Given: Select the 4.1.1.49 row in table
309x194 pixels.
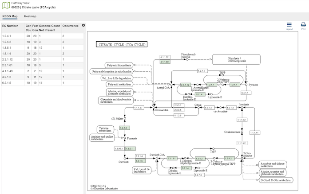Looking at the screenshot, I should (x=43, y=71).
